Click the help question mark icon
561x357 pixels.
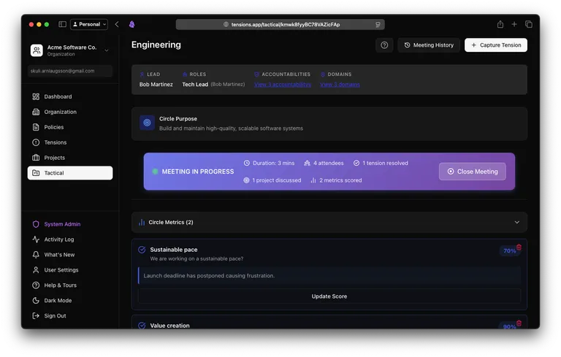384,45
